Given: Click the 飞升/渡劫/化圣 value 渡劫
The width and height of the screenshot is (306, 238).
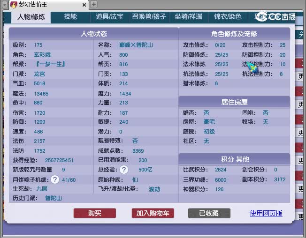Looking at the screenshot, I should tap(154, 189).
